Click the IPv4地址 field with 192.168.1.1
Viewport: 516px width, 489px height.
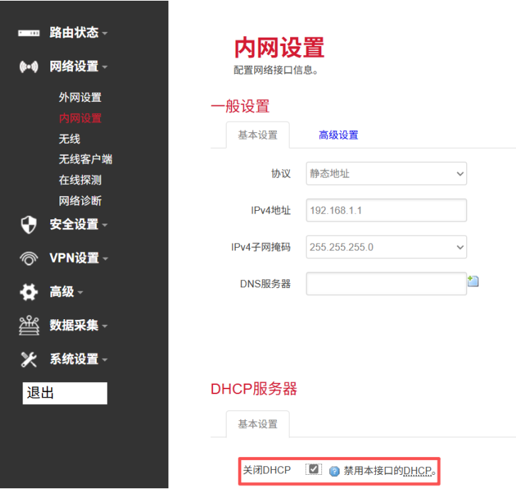(386, 210)
